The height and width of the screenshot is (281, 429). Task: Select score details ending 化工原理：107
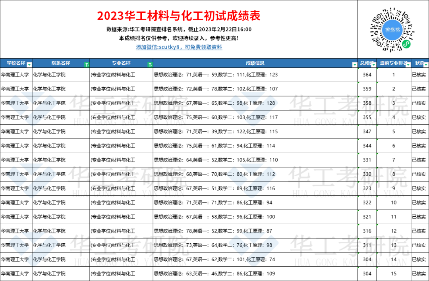(255, 89)
